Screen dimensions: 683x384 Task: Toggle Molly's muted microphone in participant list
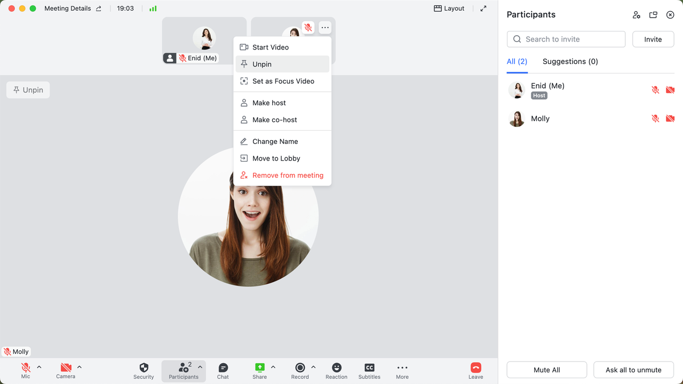[655, 118]
